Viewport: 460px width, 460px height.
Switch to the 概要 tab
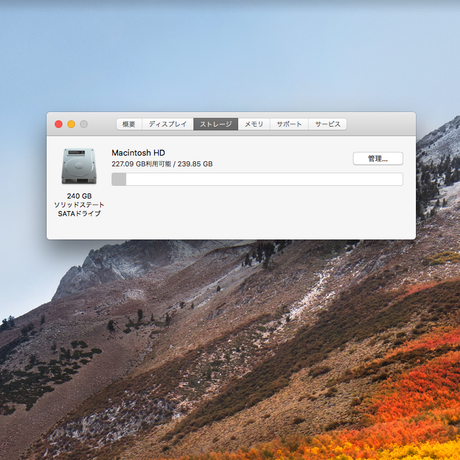129,124
